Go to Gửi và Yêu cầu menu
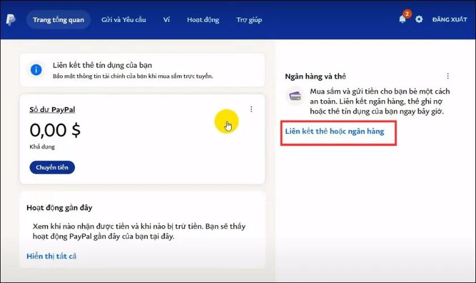 tap(124, 20)
